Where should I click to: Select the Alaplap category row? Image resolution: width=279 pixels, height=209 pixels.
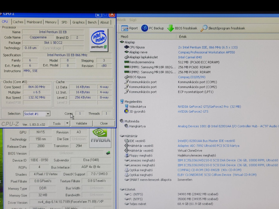129,42
